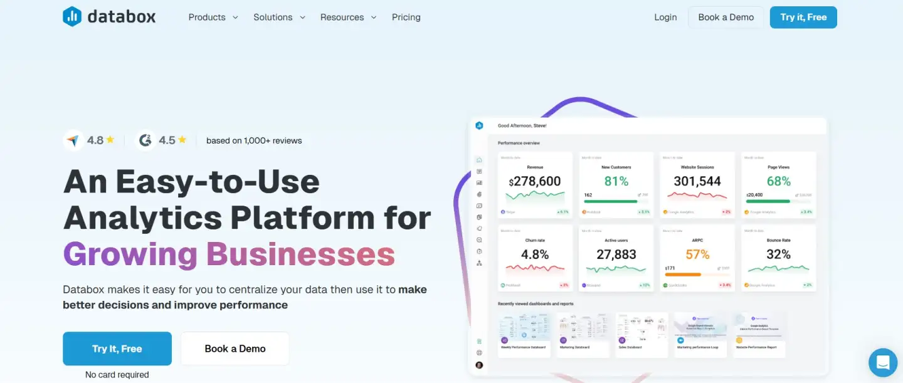Click 'based on 1,000+ reviews' text
This screenshot has width=903, height=383.
pos(254,140)
